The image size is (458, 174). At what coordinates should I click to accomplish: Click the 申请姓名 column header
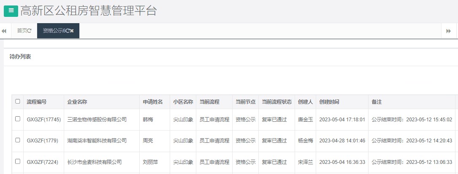point(152,102)
